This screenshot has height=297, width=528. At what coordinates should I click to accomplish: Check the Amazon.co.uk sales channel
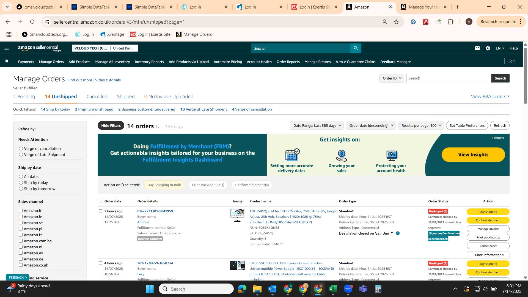[x=21, y=265]
